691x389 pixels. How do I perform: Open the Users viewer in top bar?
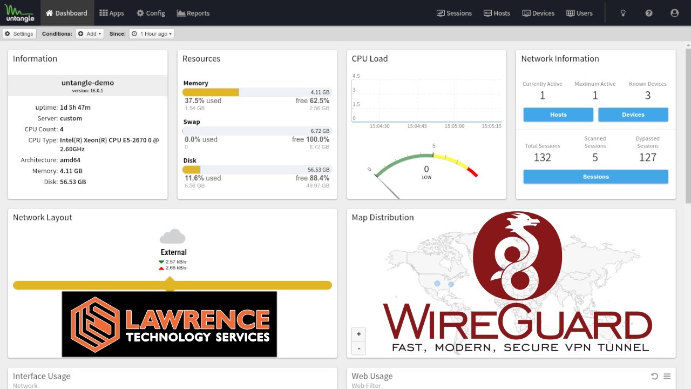coord(579,13)
